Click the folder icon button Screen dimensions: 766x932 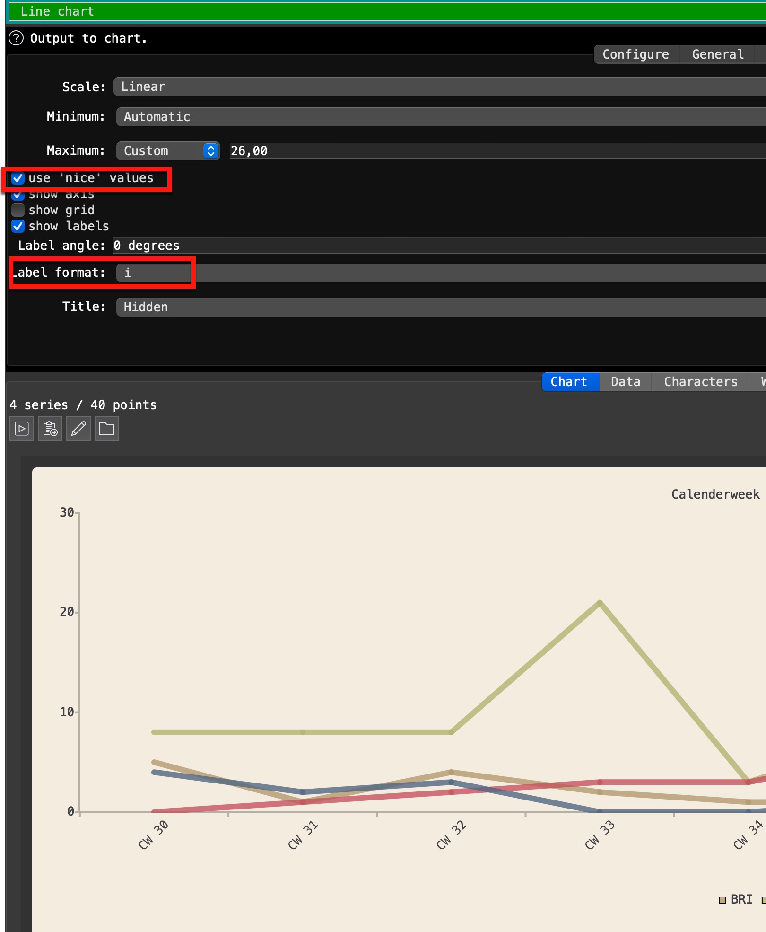[107, 429]
